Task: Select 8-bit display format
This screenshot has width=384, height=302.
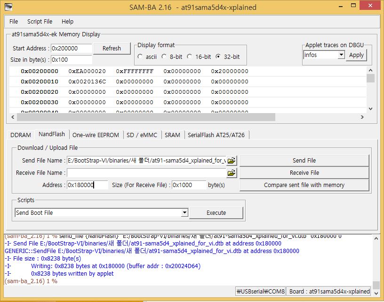Action: (164, 57)
